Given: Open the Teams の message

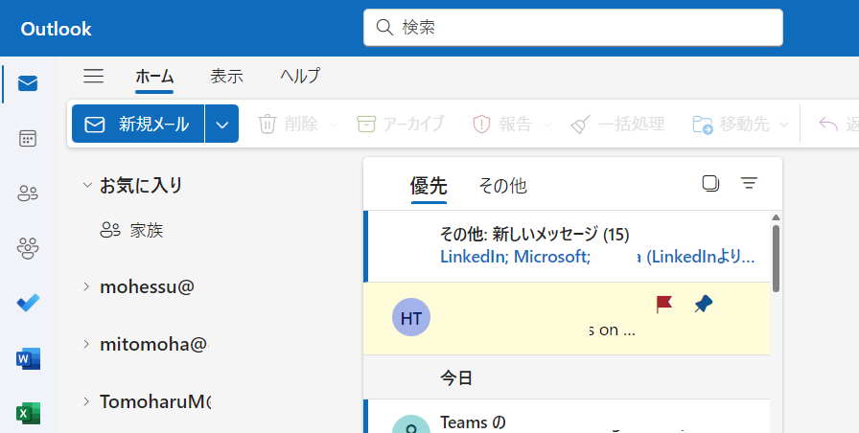Looking at the screenshot, I should (x=567, y=417).
